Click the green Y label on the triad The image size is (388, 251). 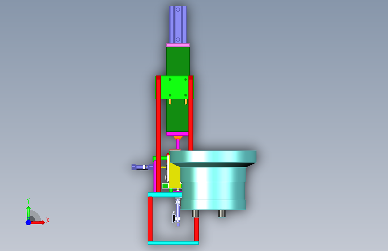[28, 201]
